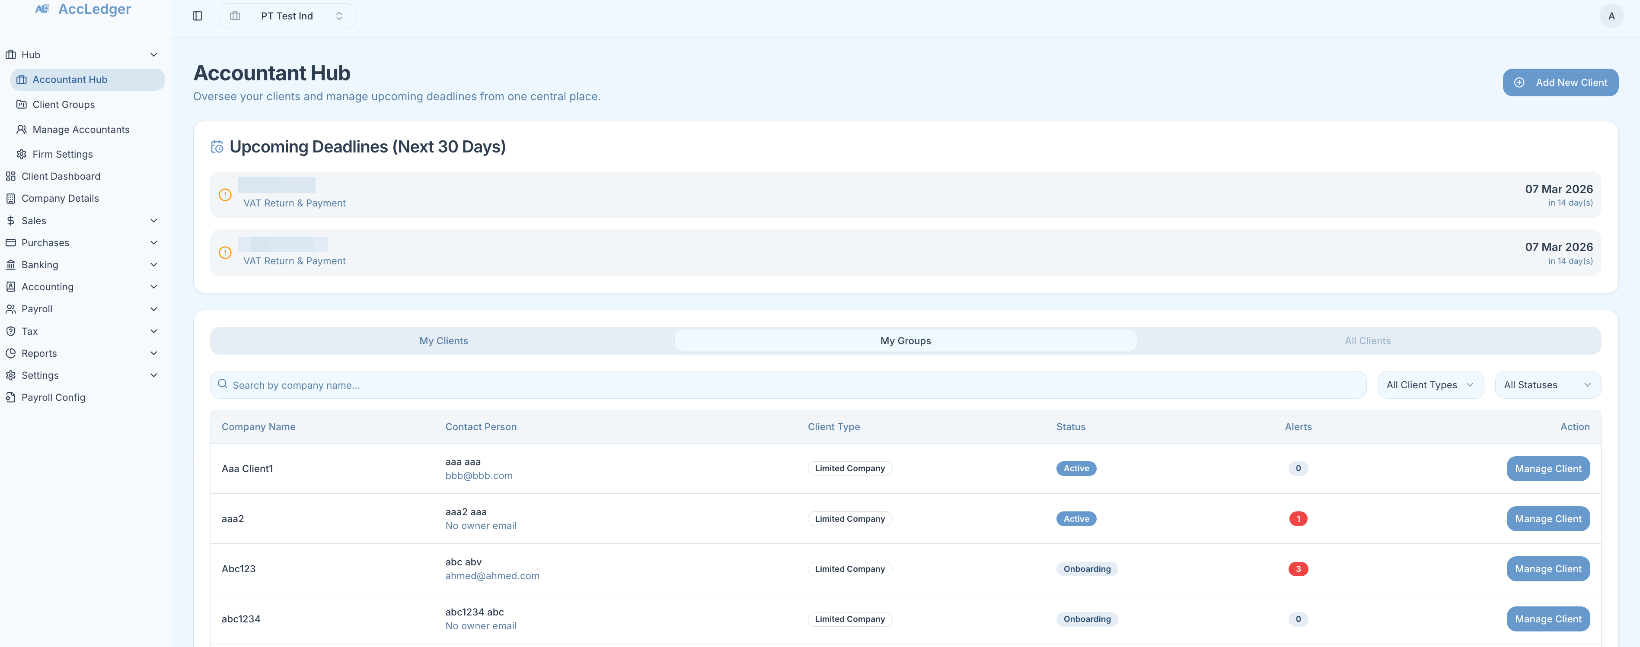Open the bbb@bbb.com email link
The height and width of the screenshot is (647, 1640).
tap(479, 475)
